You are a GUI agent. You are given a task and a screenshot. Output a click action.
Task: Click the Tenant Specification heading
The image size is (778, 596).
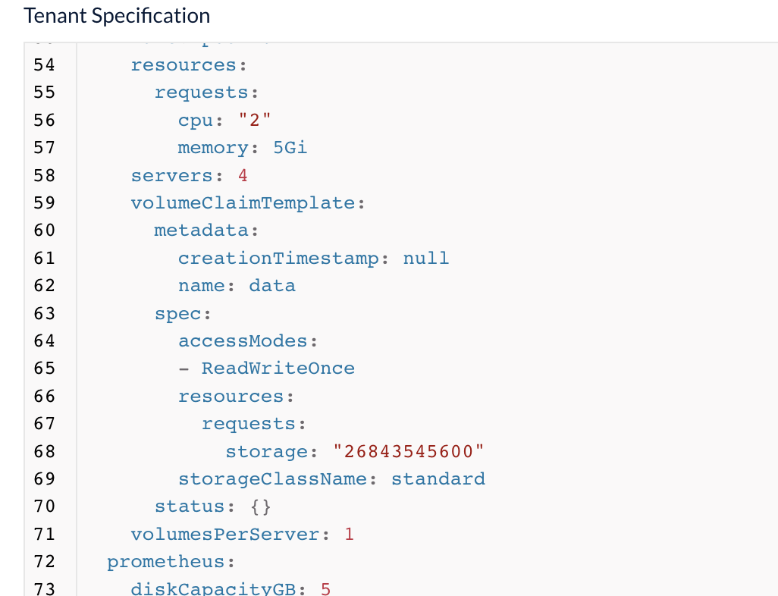click(117, 15)
